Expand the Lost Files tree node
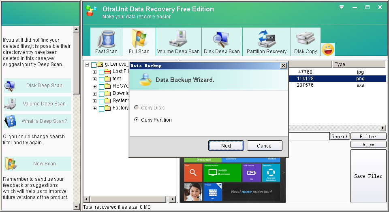The image size is (389, 212). [94, 72]
